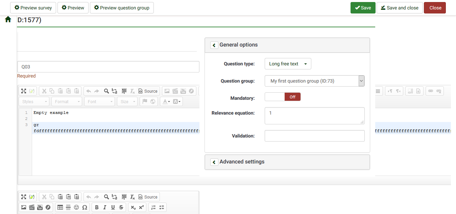Collapse the General options panel
This screenshot has height=214, width=456.
[214, 45]
